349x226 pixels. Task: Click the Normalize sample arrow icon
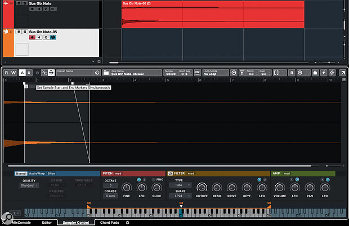242,73
